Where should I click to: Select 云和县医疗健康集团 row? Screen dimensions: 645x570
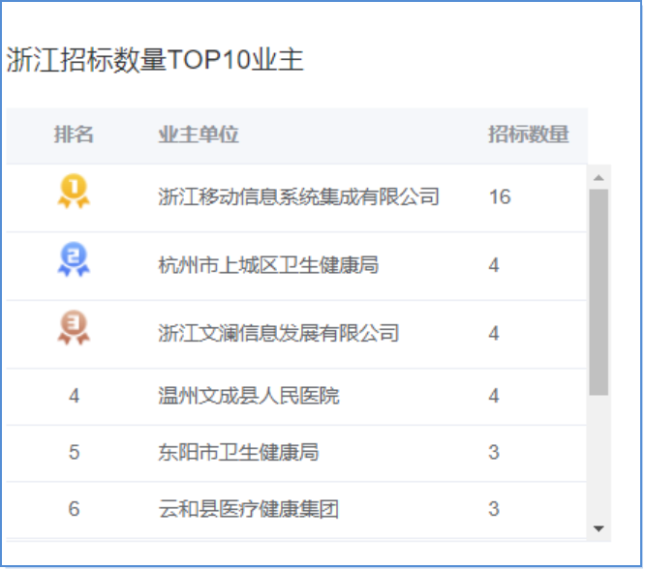(296, 510)
